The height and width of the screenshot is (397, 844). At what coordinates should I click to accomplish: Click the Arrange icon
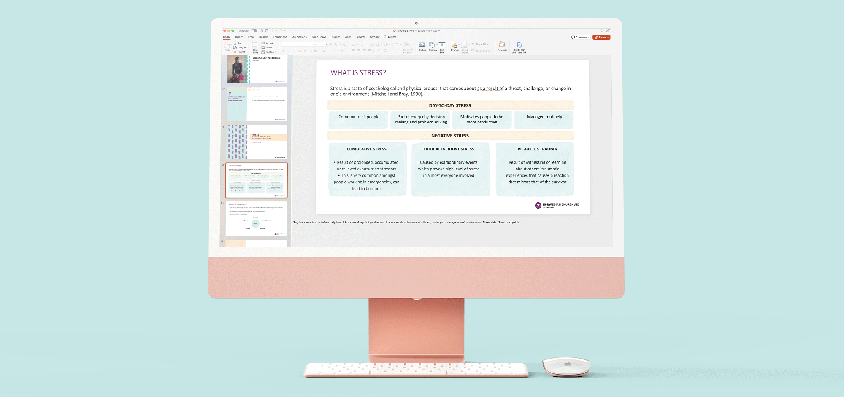454,45
